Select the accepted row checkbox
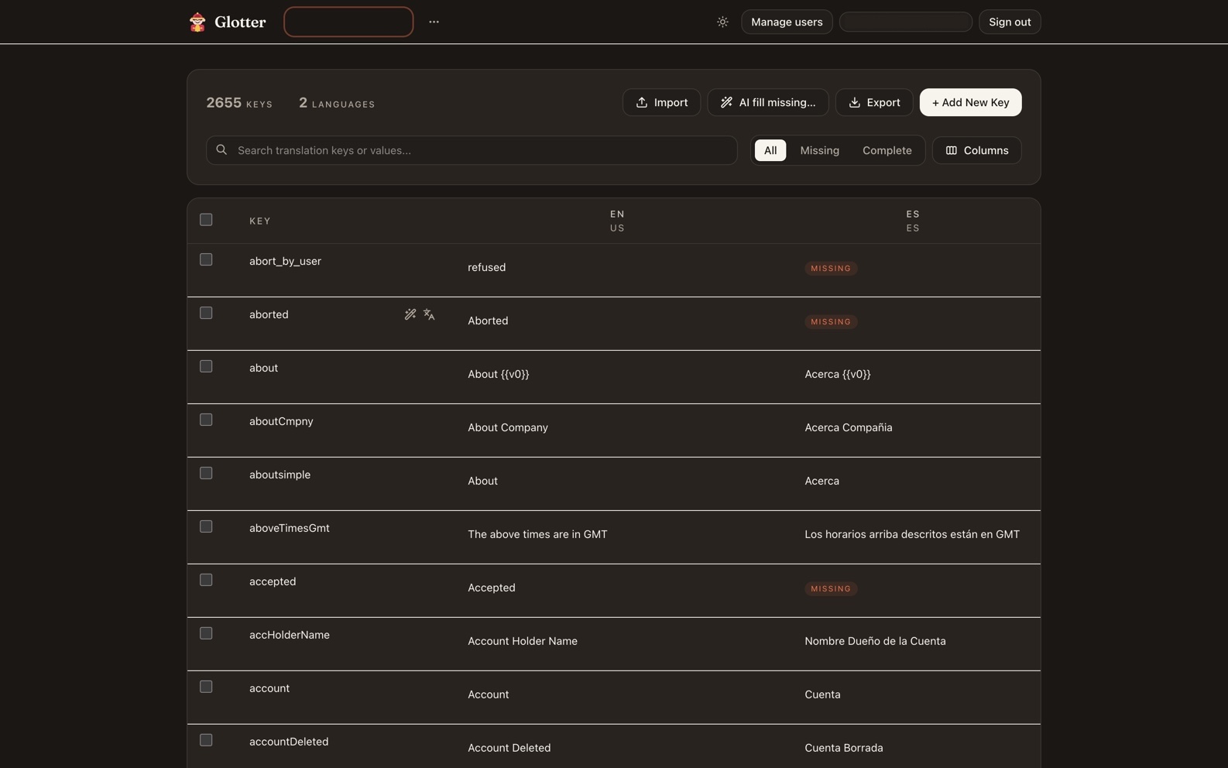The width and height of the screenshot is (1228, 768). tap(206, 580)
